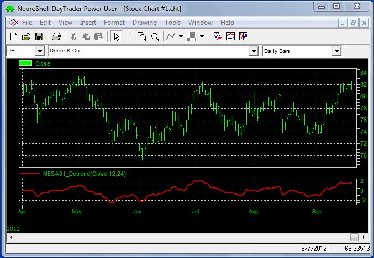Click the red MESA91_Detrend legend line
374x258 pixels.
click(x=29, y=174)
